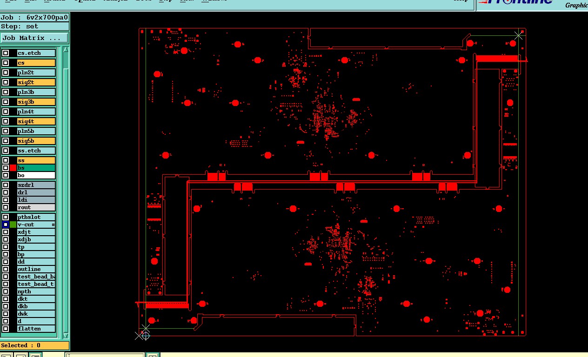Select the test_bead_t layer name

(36, 284)
